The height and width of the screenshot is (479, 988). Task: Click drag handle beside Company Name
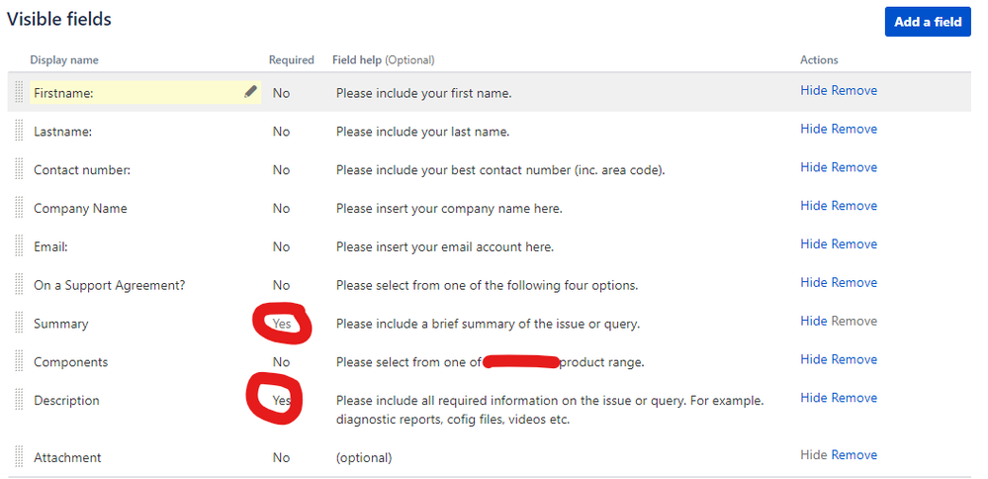click(19, 208)
